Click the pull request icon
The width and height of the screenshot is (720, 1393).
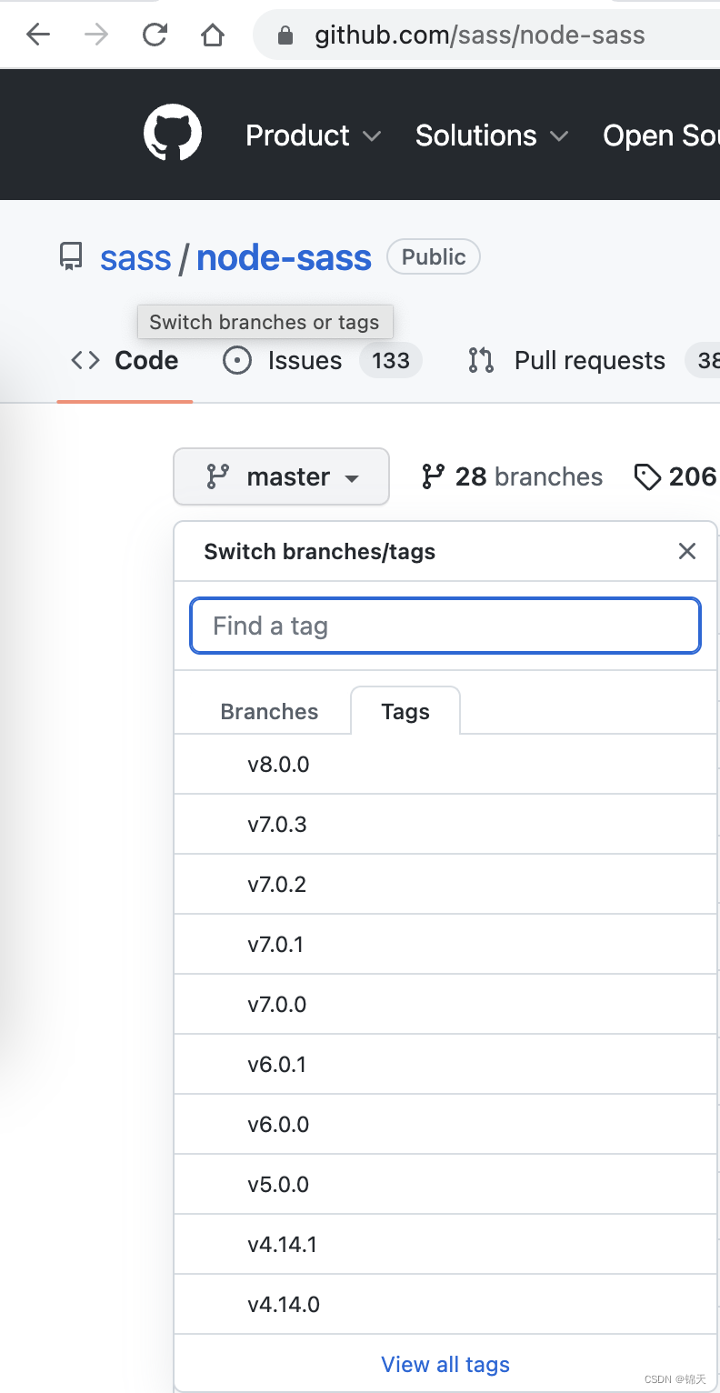(480, 360)
